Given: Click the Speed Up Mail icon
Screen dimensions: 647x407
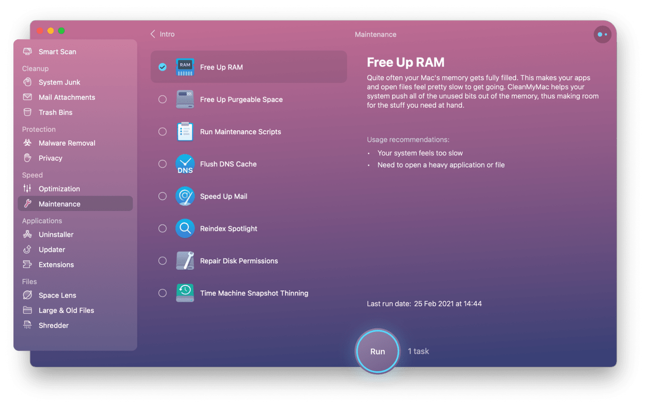Looking at the screenshot, I should tap(185, 196).
